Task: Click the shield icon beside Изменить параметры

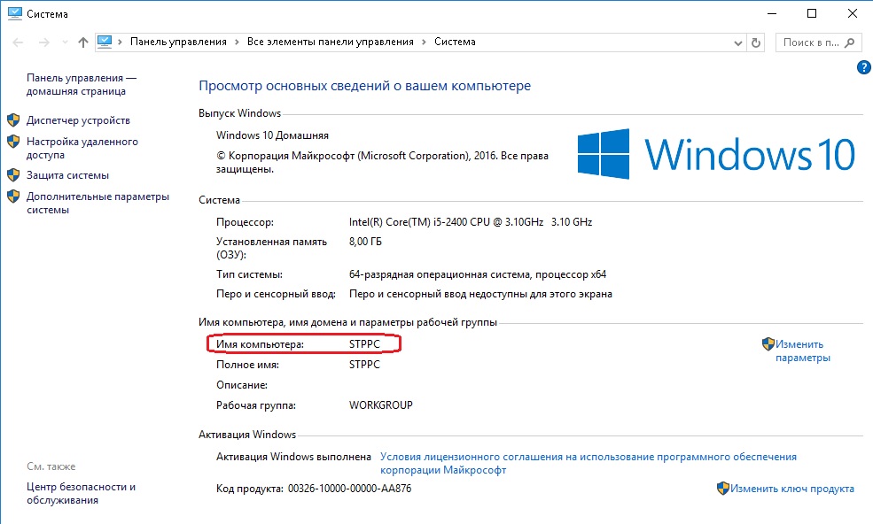Action: click(768, 343)
